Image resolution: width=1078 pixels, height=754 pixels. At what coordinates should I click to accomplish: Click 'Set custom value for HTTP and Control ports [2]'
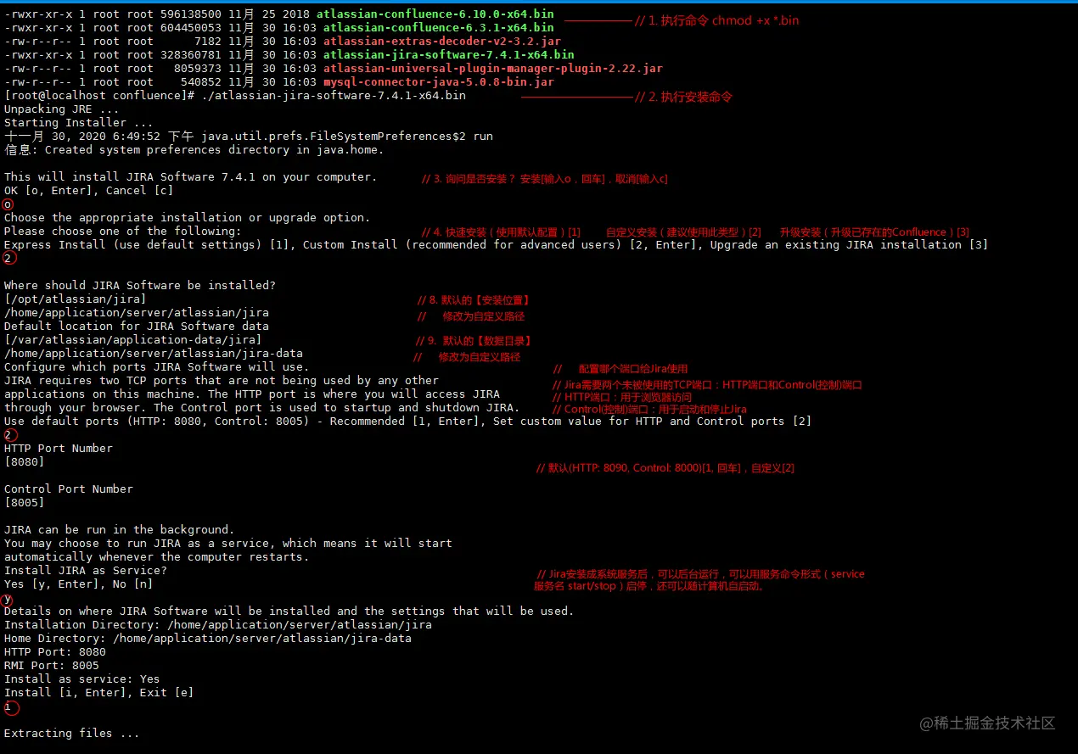click(x=652, y=422)
